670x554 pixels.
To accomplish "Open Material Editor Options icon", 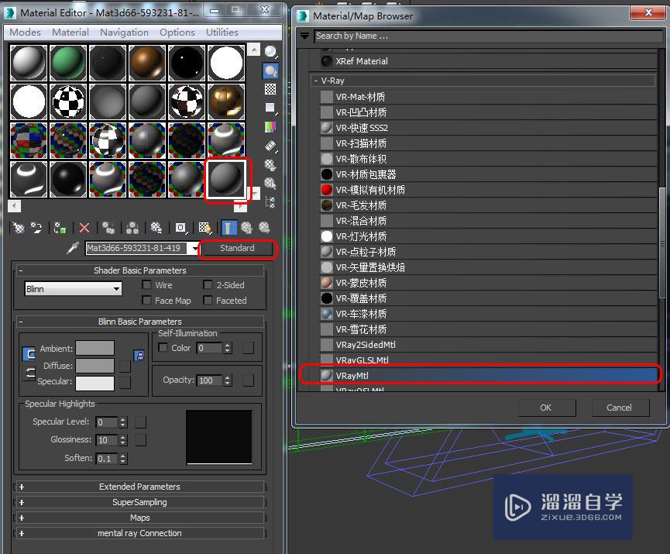I will [270, 164].
